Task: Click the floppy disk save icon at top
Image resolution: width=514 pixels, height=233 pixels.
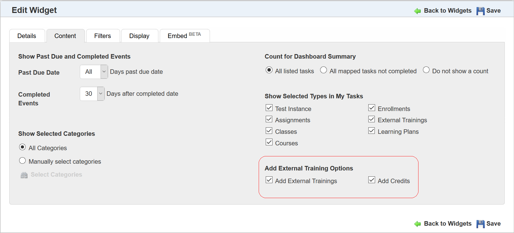Action: (x=480, y=11)
